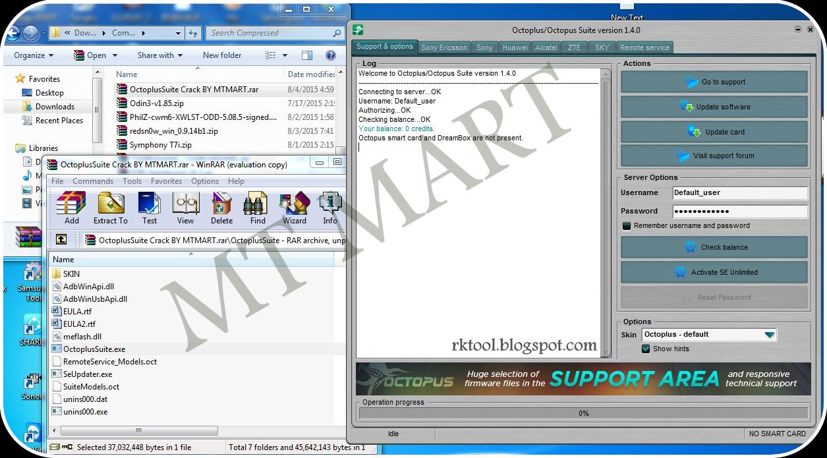Click the Explorer refresh address icon
The height and width of the screenshot is (458, 827).
click(193, 33)
